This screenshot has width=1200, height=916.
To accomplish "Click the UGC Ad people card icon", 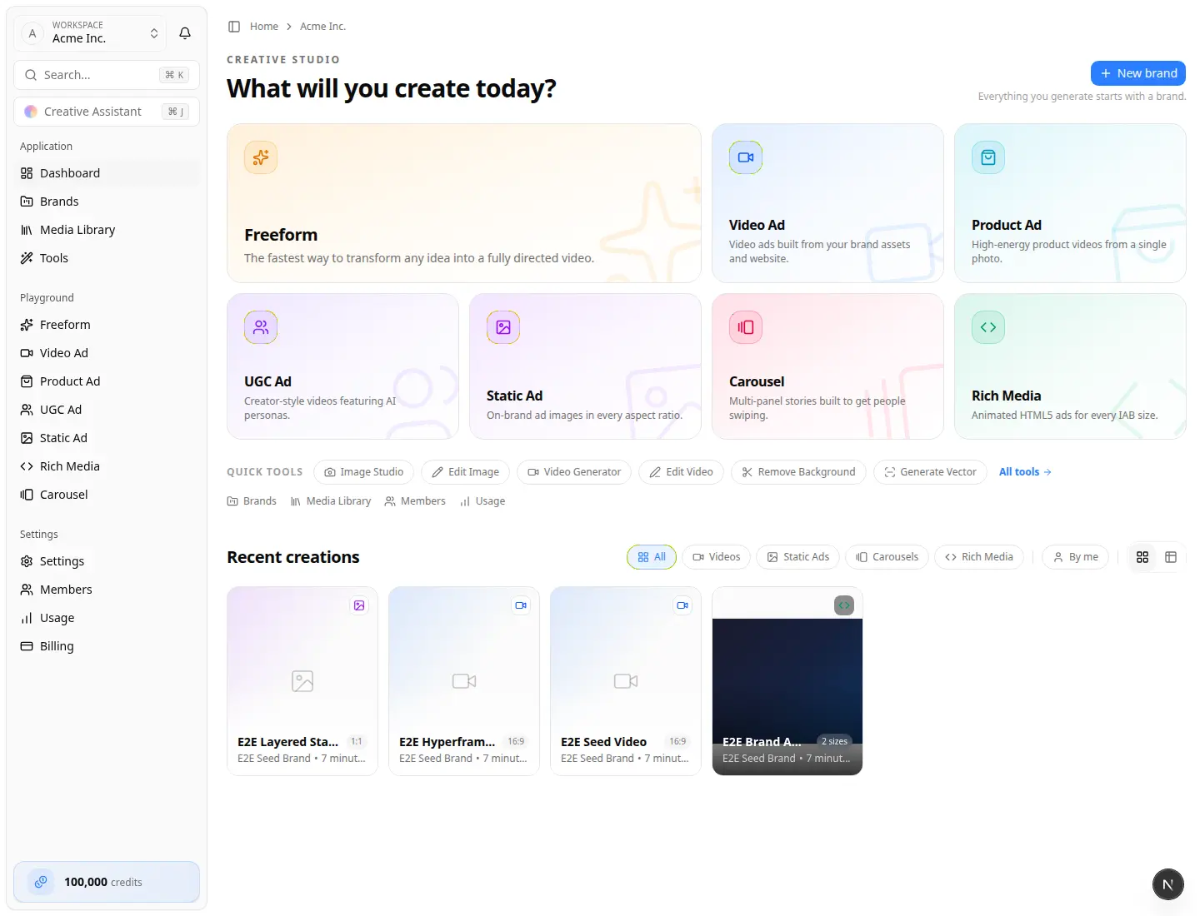I will coord(261,327).
